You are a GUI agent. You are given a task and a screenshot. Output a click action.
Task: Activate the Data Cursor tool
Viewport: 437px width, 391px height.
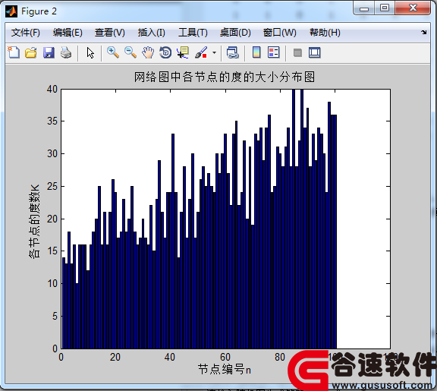[183, 52]
